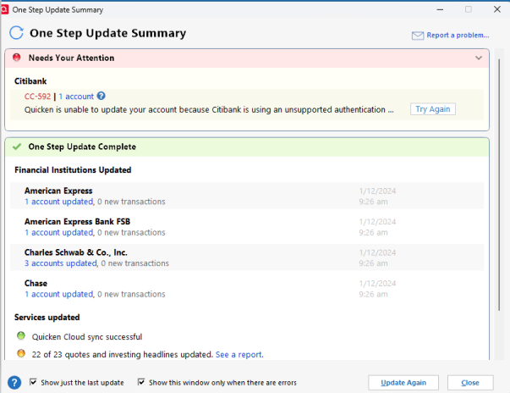Open American Express 1 account updated link

click(x=59, y=202)
